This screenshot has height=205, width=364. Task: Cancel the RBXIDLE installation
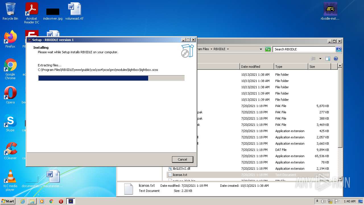point(183,159)
